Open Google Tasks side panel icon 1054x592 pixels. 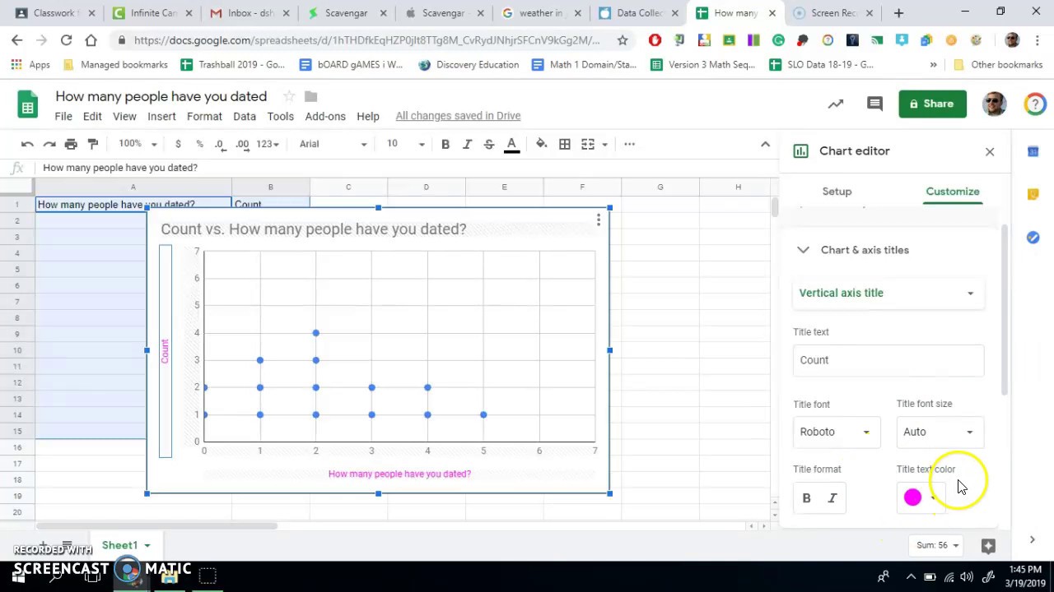point(1033,238)
